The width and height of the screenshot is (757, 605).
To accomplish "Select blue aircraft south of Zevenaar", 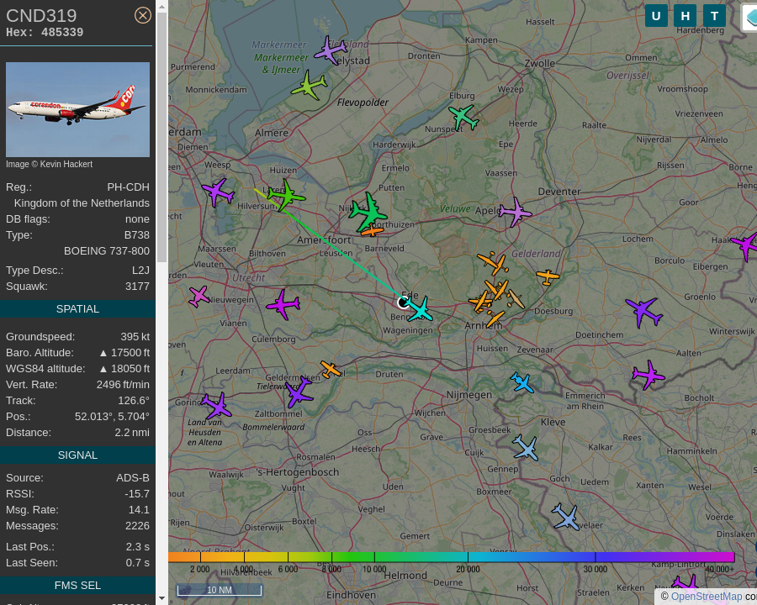I will pos(521,382).
